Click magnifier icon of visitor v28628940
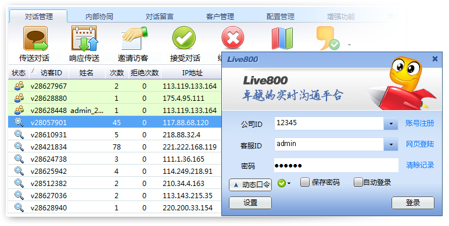 tap(19, 207)
